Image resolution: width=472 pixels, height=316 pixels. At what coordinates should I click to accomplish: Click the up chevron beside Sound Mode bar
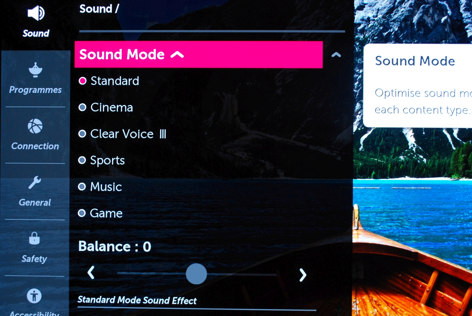click(336, 55)
